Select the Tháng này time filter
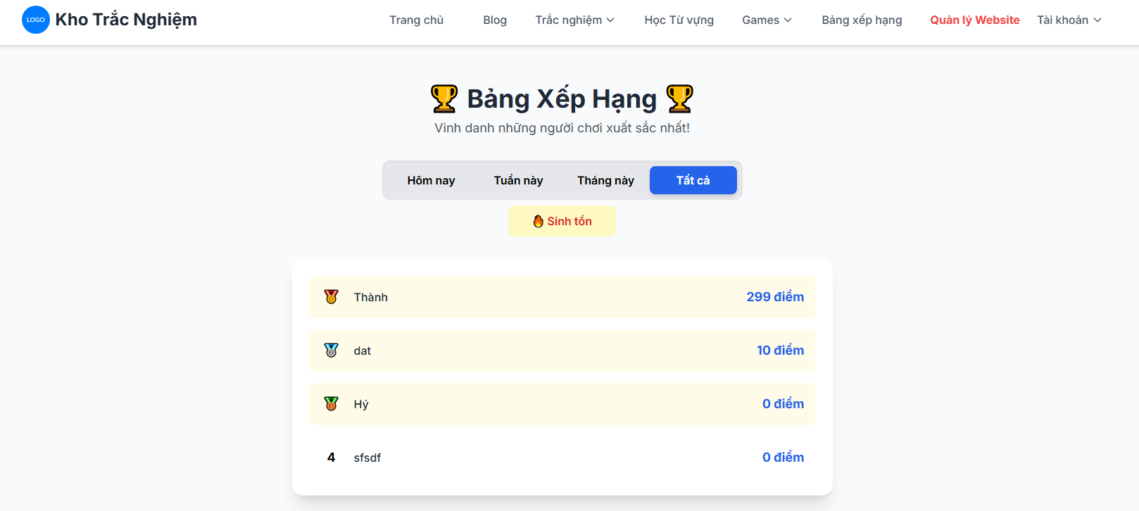Screen dimensions: 1139x511 coord(605,180)
